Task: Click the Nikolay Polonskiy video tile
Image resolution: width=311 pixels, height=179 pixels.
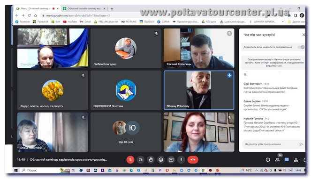Action: tap(199, 90)
